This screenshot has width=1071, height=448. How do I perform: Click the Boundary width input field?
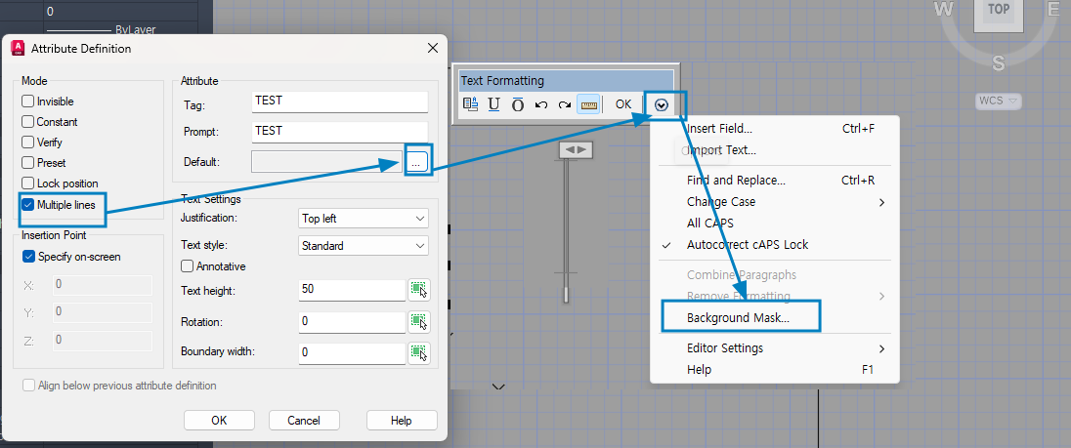tap(353, 352)
